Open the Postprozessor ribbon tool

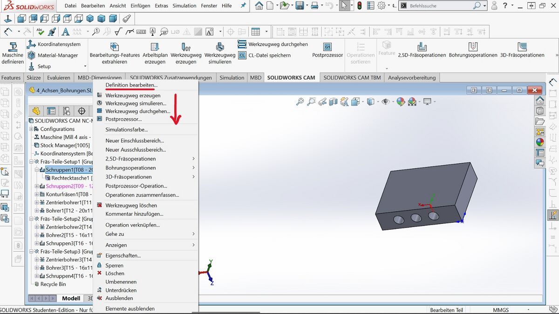pyautogui.click(x=327, y=47)
